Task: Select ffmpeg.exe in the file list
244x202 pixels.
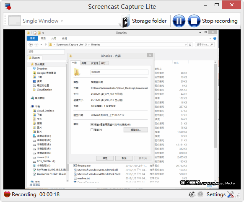Action: [82, 166]
